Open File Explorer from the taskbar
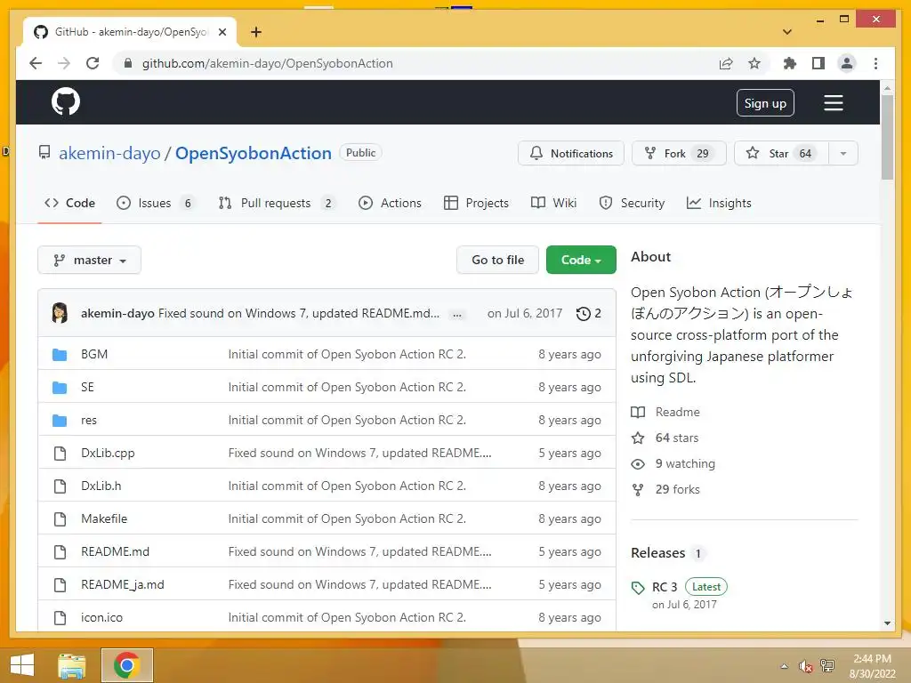This screenshot has width=911, height=683. [x=72, y=665]
